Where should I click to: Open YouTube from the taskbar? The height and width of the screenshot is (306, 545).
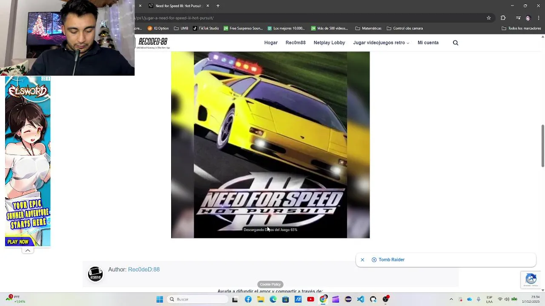pos(310,299)
